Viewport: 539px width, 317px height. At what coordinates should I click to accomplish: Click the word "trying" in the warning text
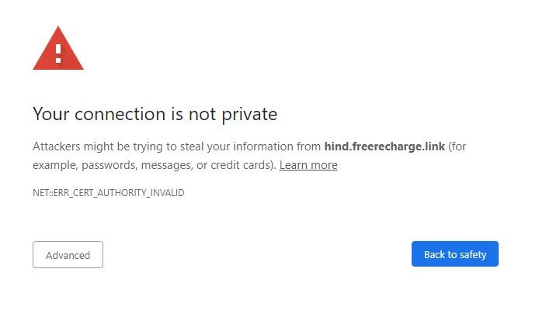135,146
